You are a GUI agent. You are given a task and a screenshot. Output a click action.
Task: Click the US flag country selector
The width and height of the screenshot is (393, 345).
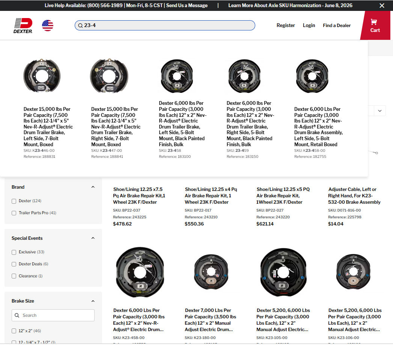tap(48, 26)
